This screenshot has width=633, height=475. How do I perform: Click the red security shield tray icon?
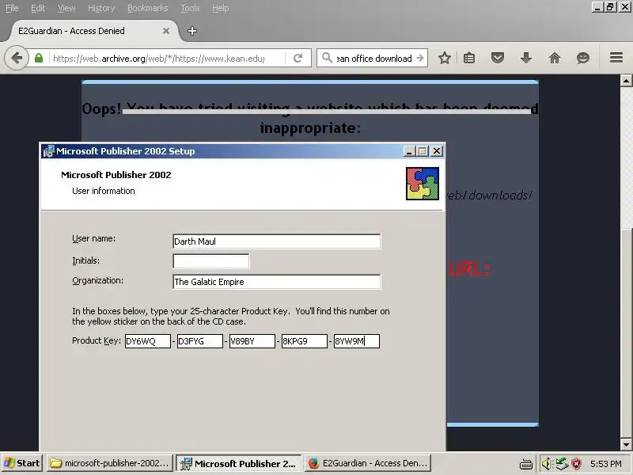coord(577,464)
